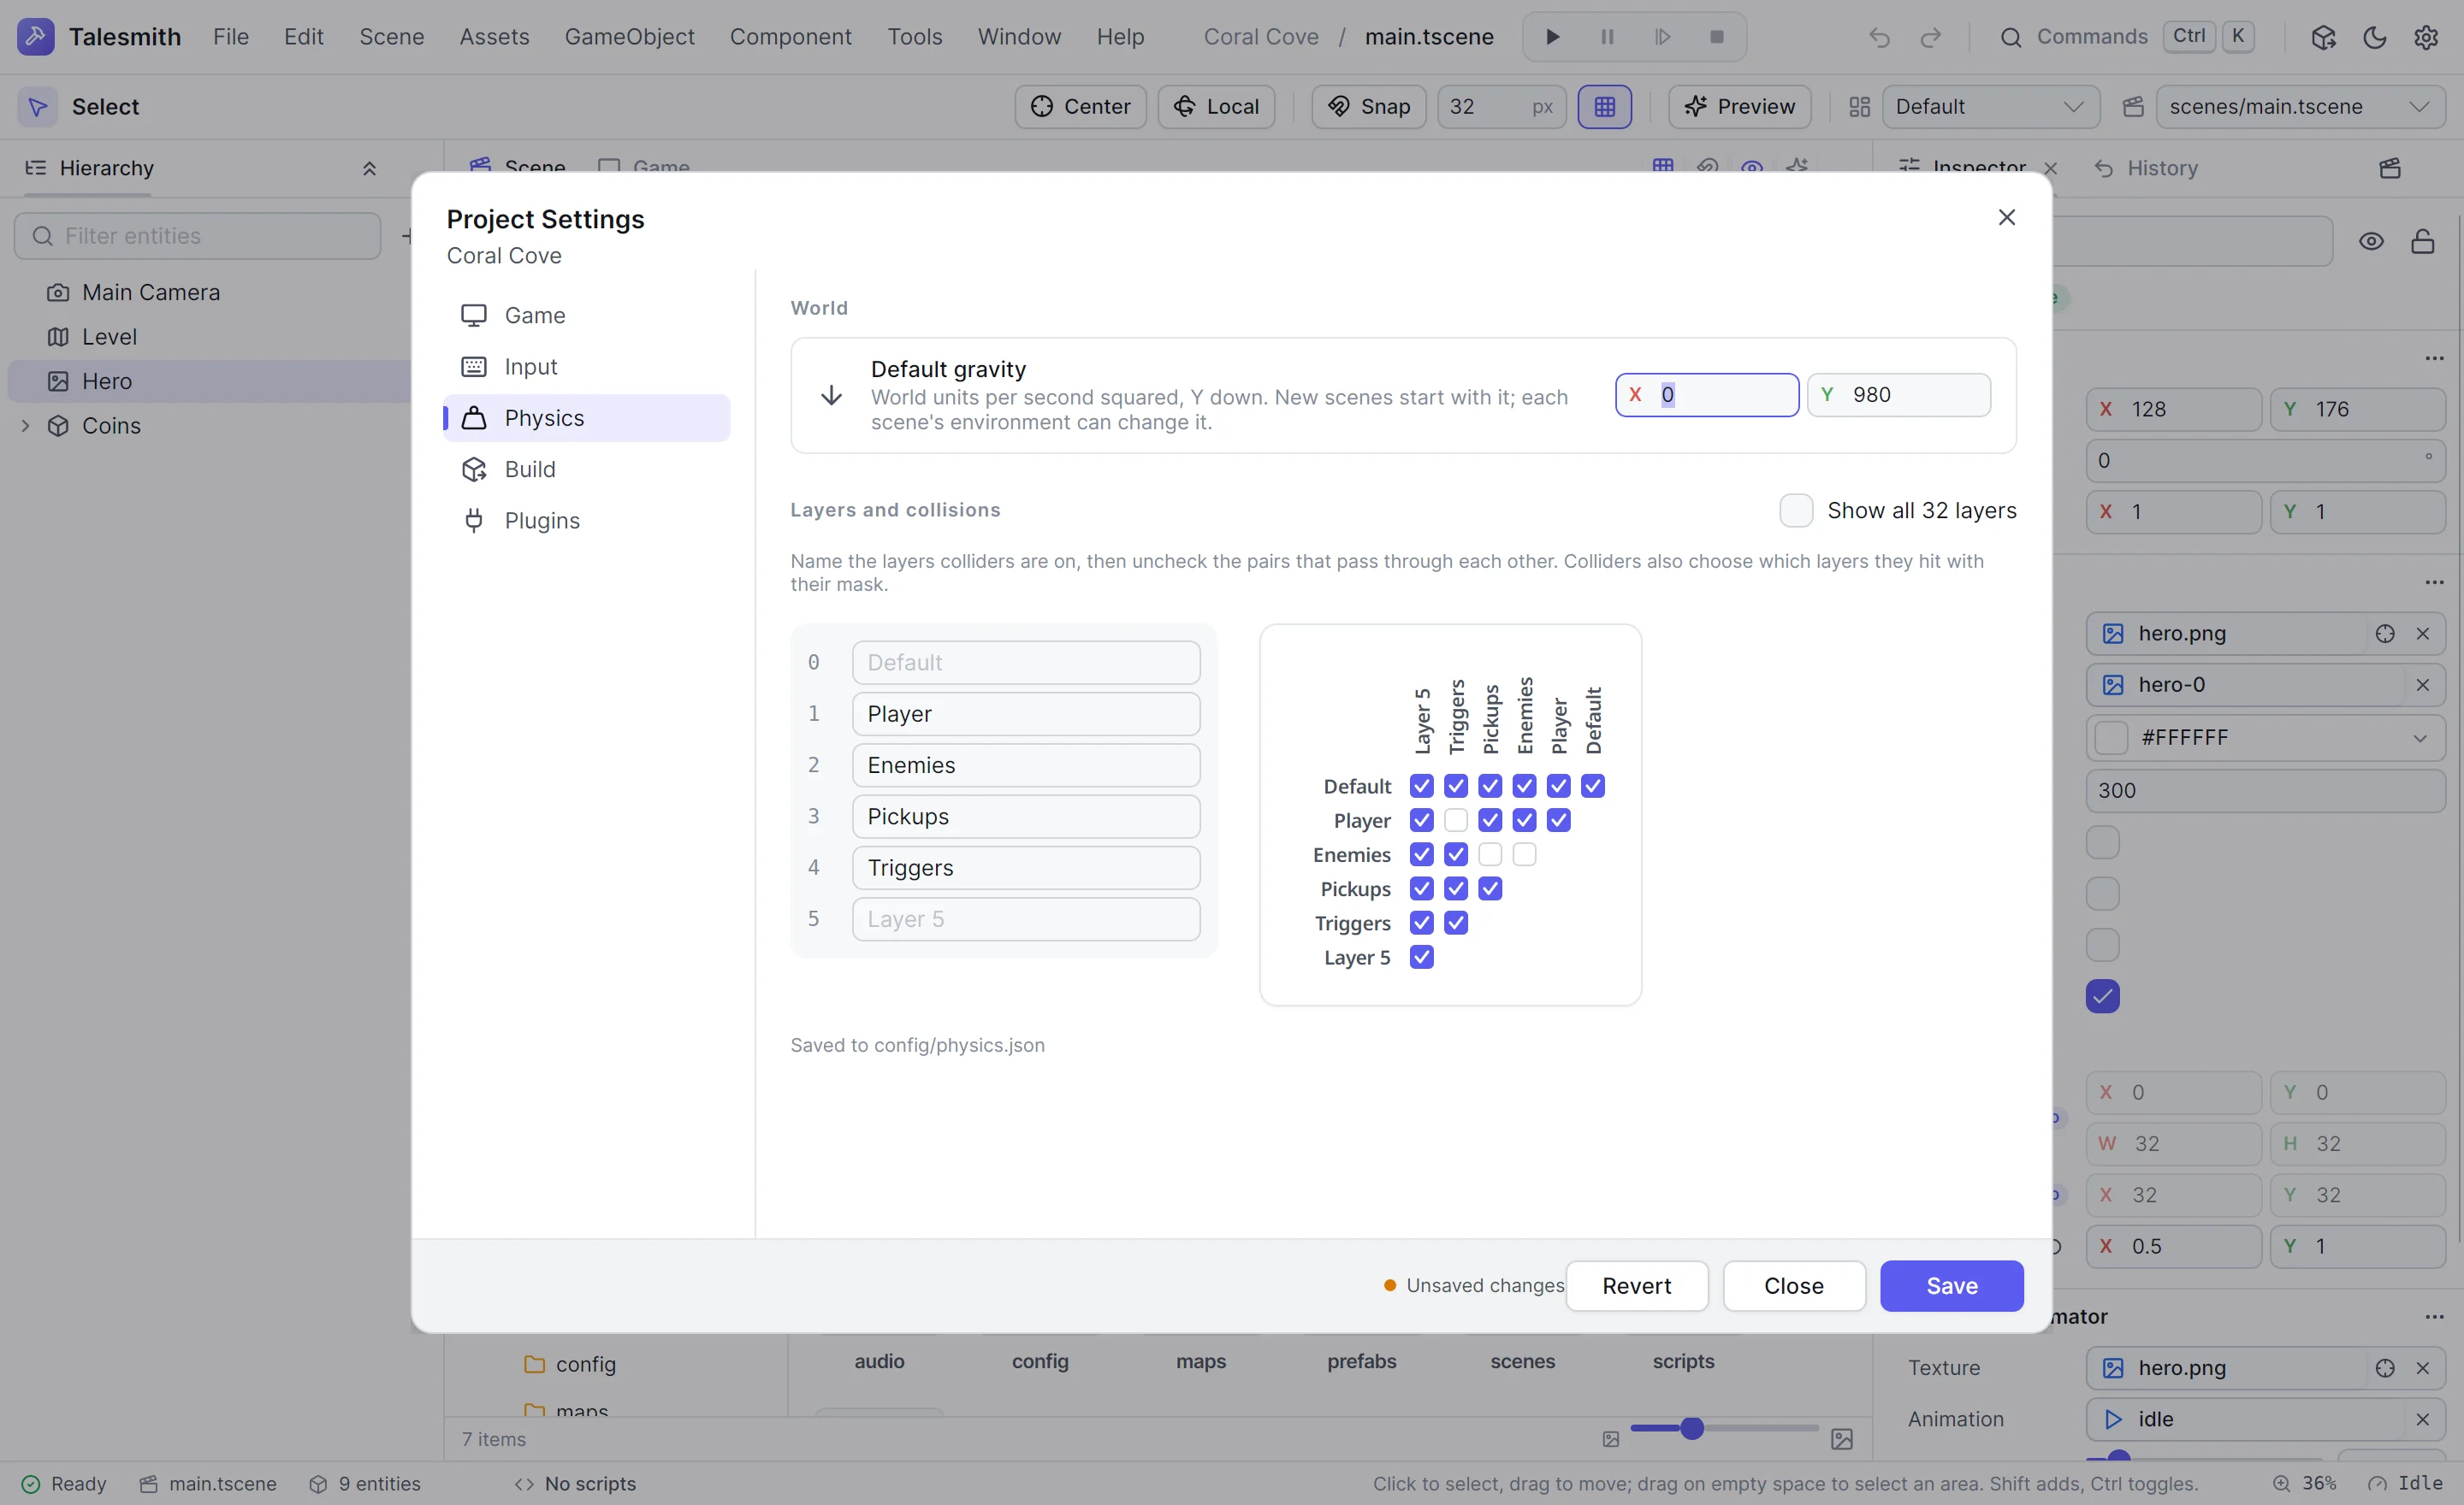Open the GameObject menu
Viewport: 2464px width, 1505px height.
[629, 37]
